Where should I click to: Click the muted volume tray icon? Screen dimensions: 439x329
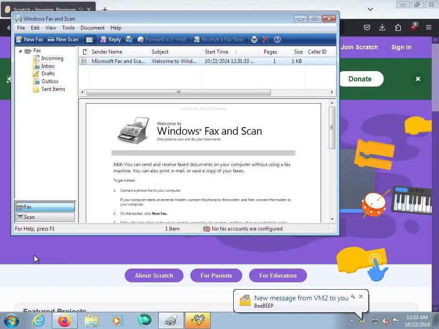point(385,321)
